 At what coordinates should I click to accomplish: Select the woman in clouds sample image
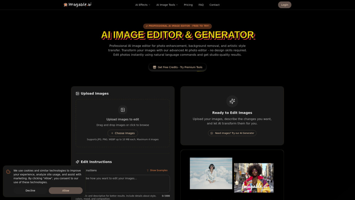[211, 173]
